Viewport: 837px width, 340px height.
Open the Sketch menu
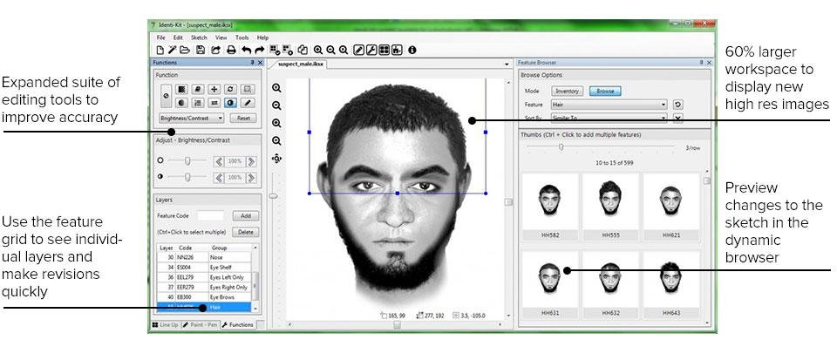tap(199, 37)
